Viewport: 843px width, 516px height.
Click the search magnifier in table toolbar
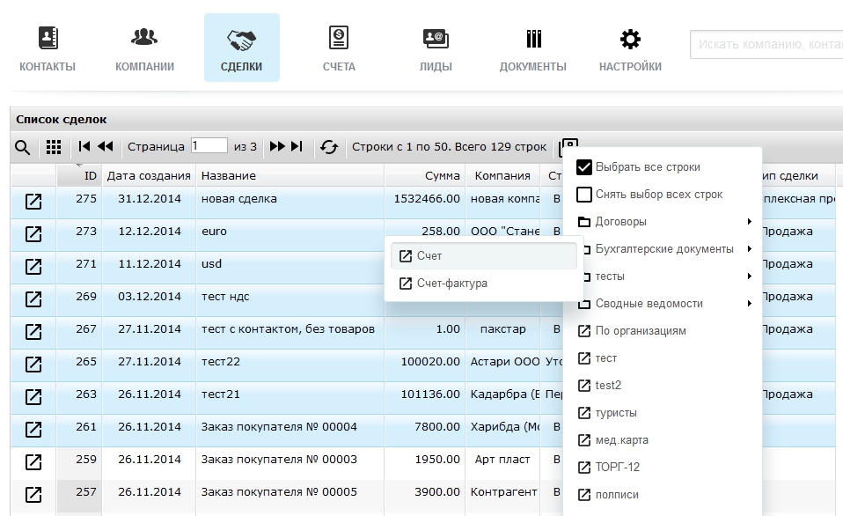click(23, 147)
